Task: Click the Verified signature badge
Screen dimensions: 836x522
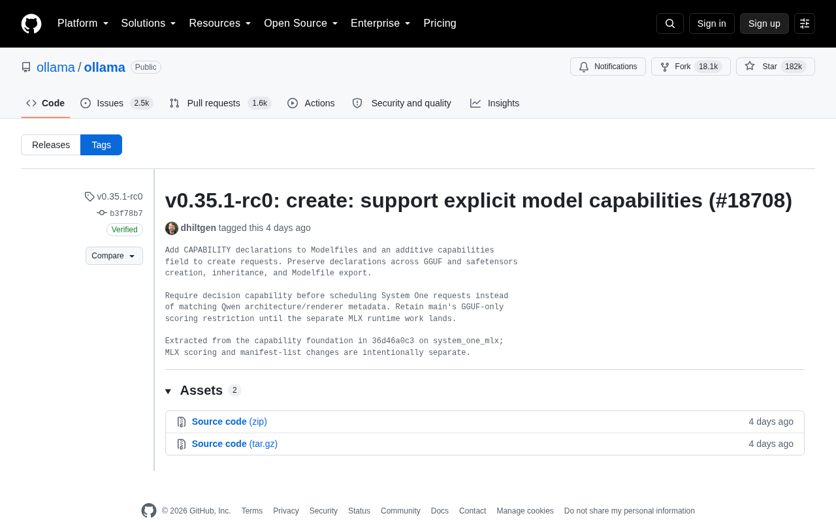Action: [x=125, y=230]
